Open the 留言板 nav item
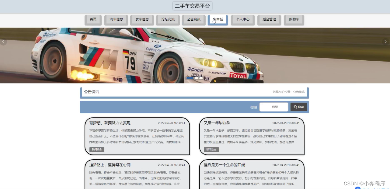The width and height of the screenshot is (390, 189). click(x=218, y=19)
